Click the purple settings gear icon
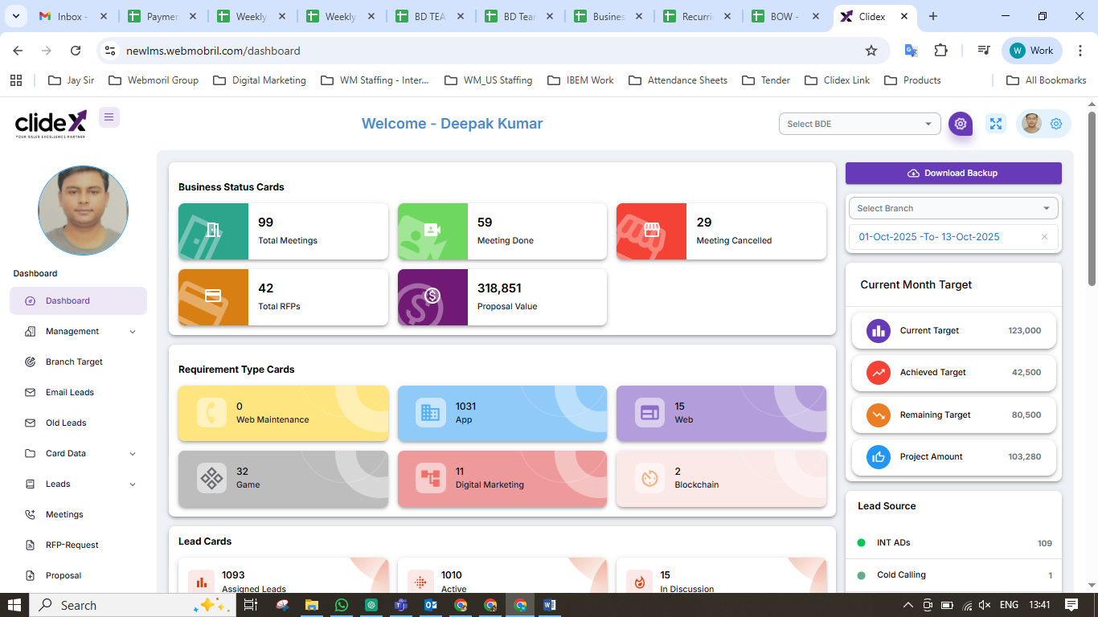This screenshot has height=617, width=1098. (960, 124)
